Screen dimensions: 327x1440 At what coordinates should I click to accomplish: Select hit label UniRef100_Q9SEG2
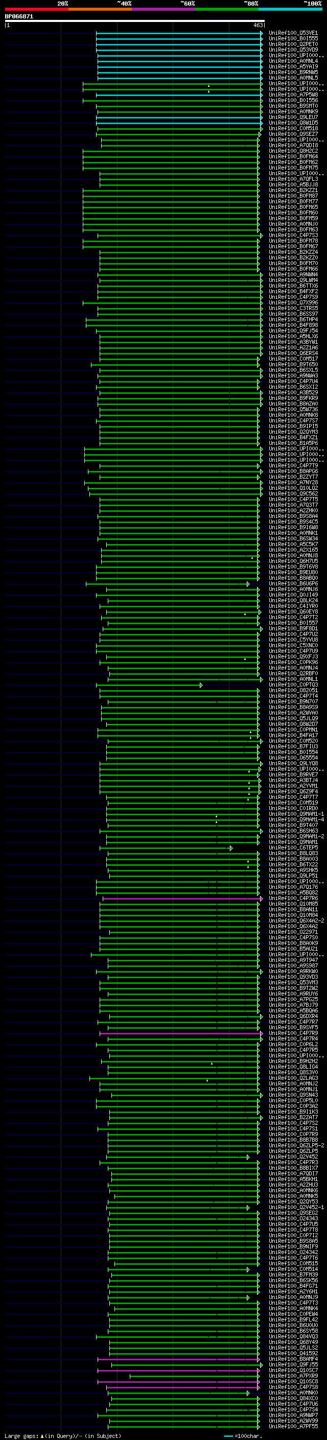click(293, 1213)
